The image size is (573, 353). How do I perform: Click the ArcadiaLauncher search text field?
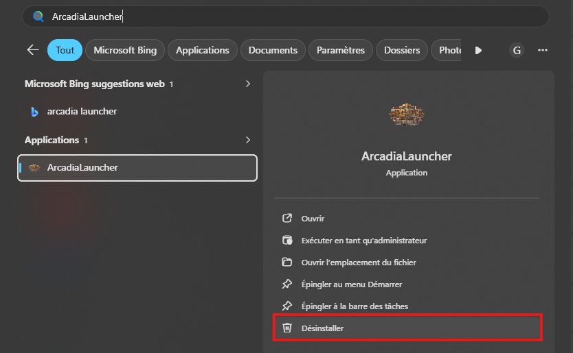tap(285, 16)
